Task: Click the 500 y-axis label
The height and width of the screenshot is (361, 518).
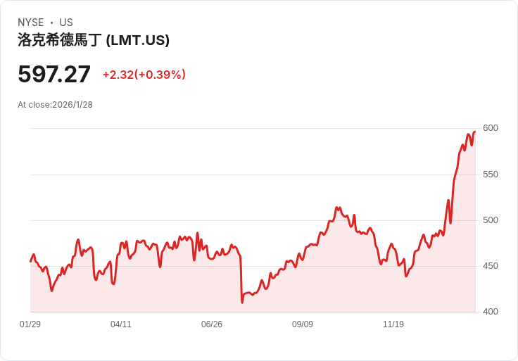Action: [491, 220]
